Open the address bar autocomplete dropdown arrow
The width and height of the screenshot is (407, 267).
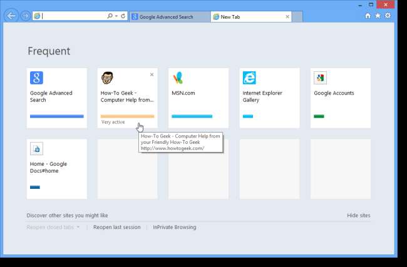[x=116, y=16]
